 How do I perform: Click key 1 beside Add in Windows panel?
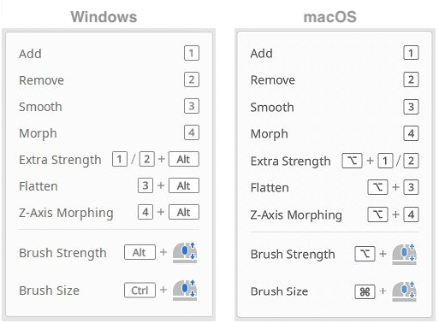(x=192, y=53)
